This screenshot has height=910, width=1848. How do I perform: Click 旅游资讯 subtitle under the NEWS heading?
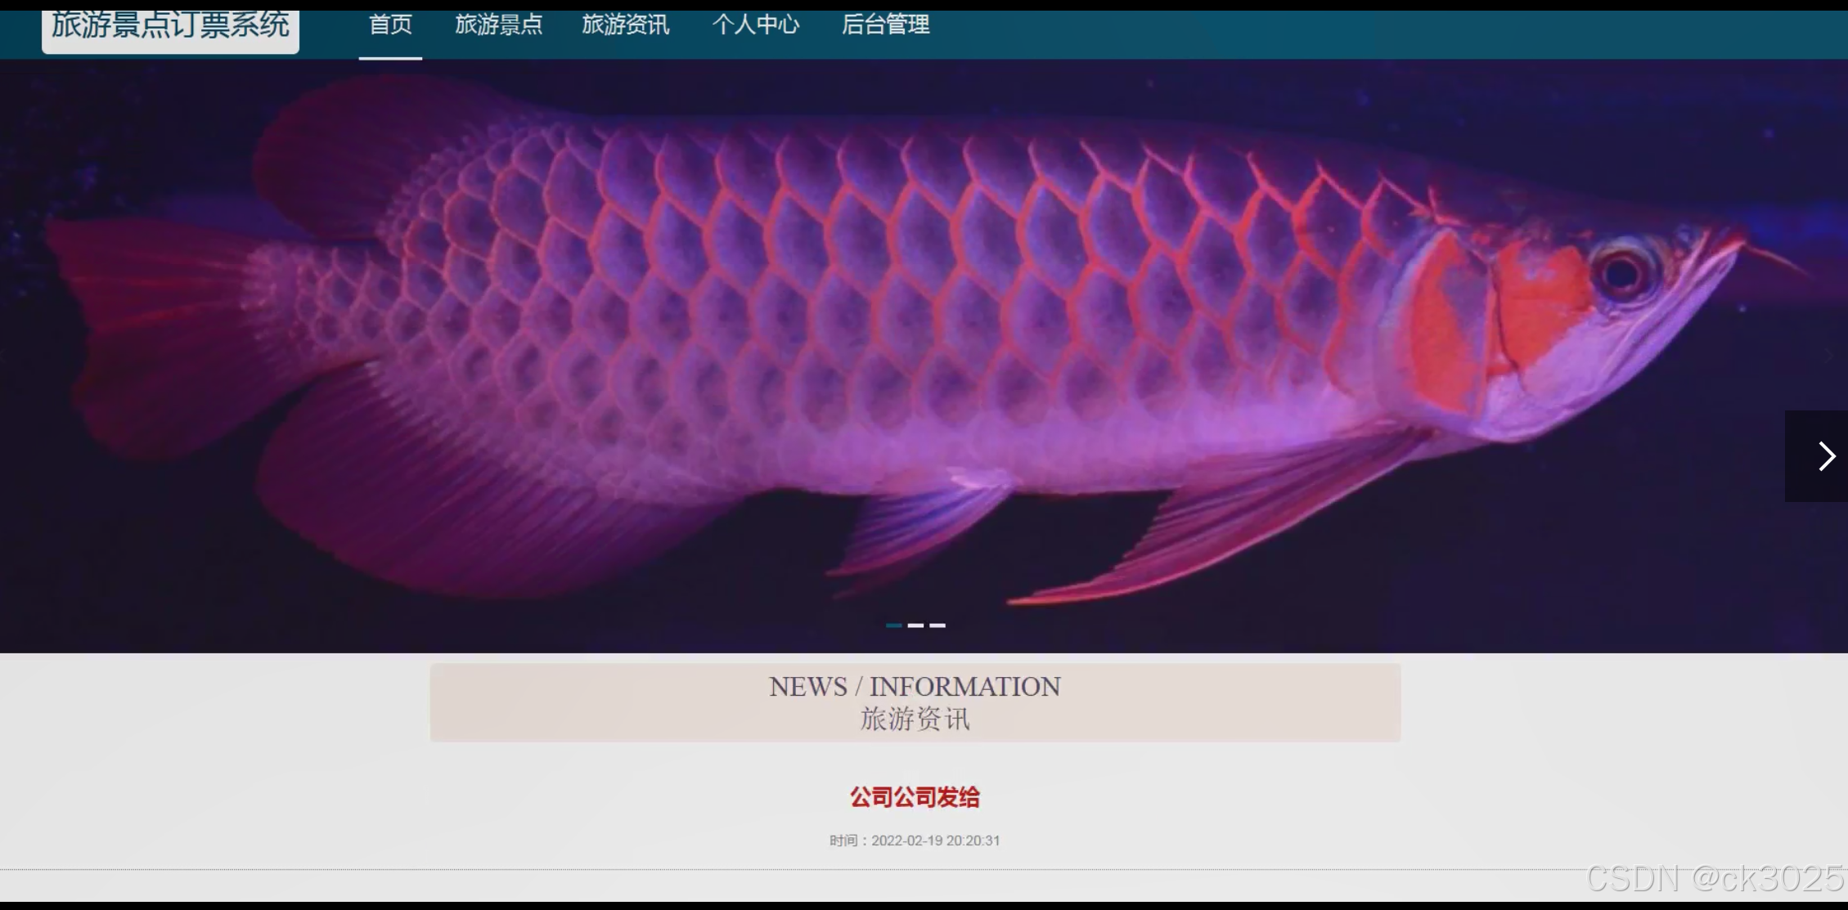(915, 719)
